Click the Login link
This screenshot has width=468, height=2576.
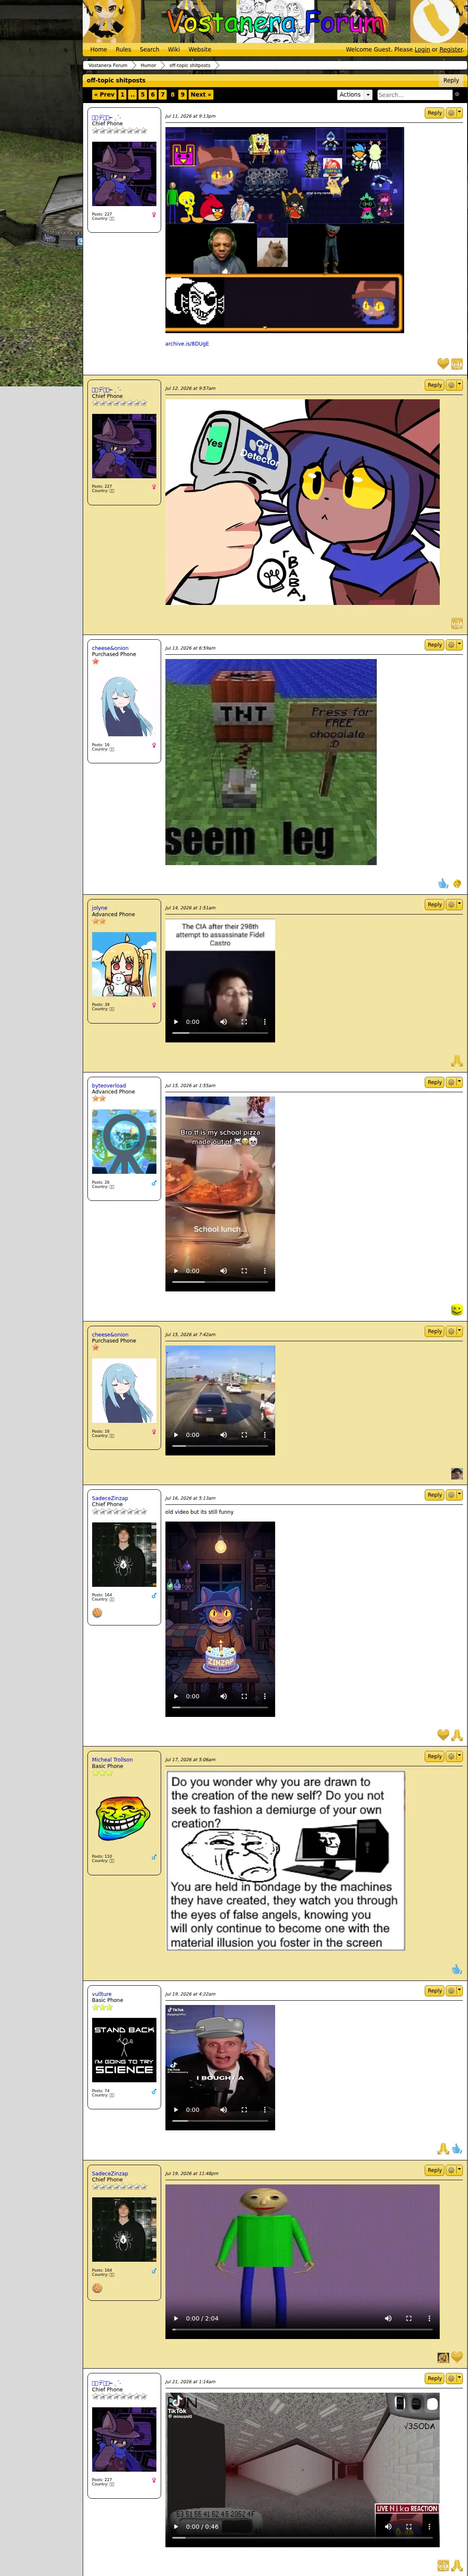click(x=422, y=49)
